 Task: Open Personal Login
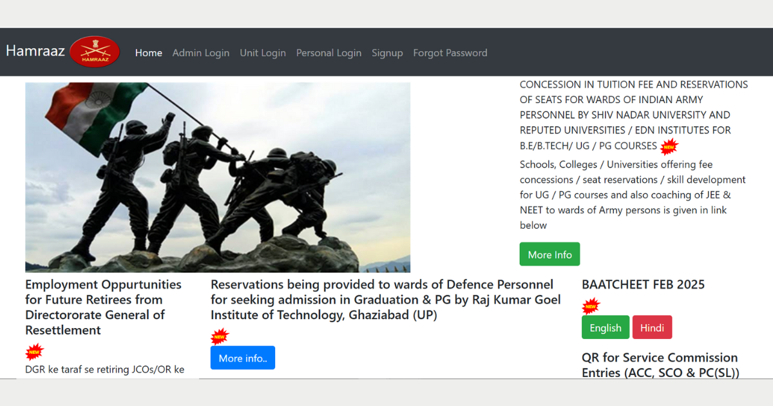[x=329, y=53]
